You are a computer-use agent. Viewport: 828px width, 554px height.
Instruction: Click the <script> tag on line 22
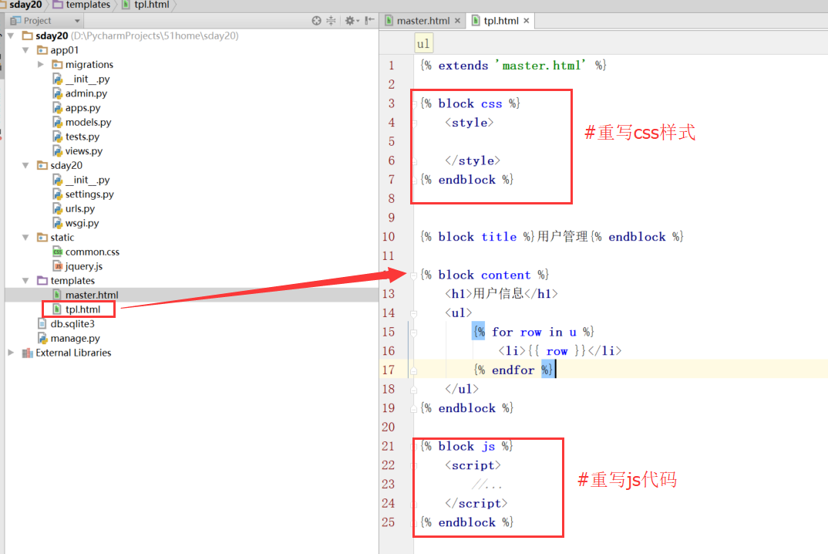tap(473, 465)
